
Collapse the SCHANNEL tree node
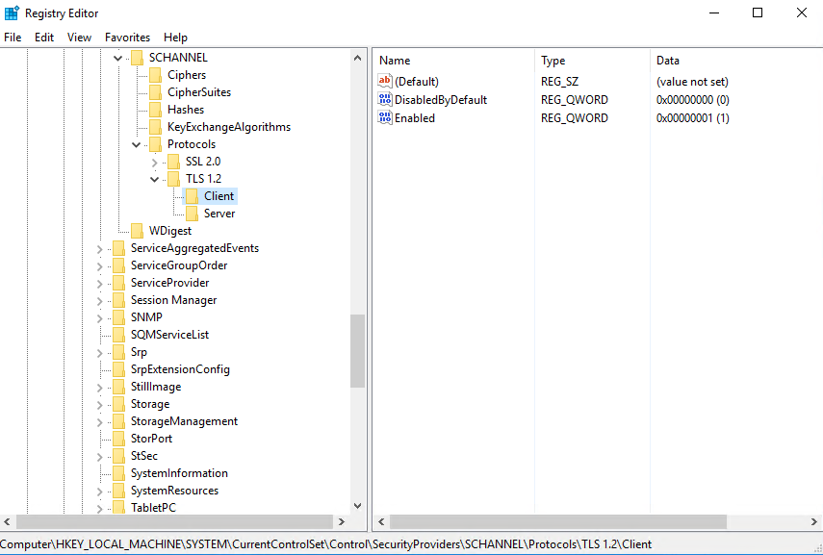click(118, 58)
